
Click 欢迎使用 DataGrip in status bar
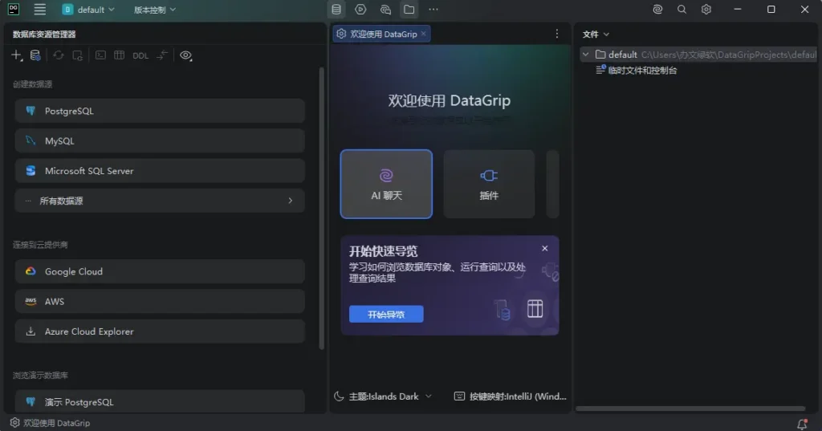pyautogui.click(x=51, y=423)
